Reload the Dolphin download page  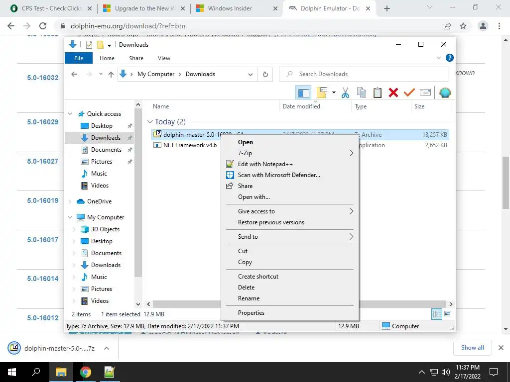coord(43,26)
